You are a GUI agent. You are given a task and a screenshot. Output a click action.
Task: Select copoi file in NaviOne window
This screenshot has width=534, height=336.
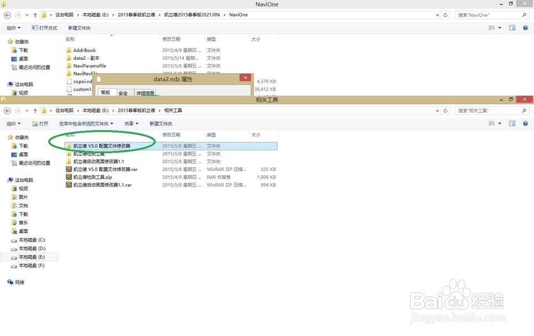pos(80,81)
